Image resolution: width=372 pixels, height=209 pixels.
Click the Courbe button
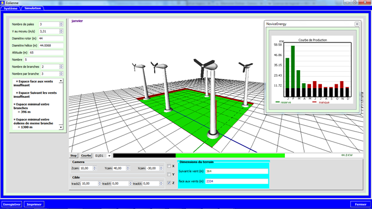(x=86, y=156)
